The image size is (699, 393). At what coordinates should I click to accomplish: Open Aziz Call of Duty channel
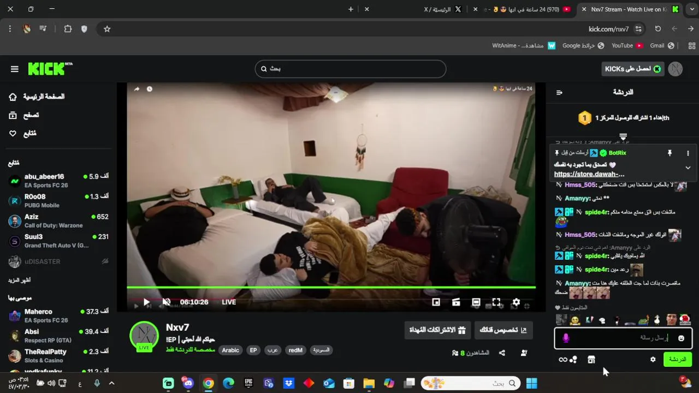[58, 221]
